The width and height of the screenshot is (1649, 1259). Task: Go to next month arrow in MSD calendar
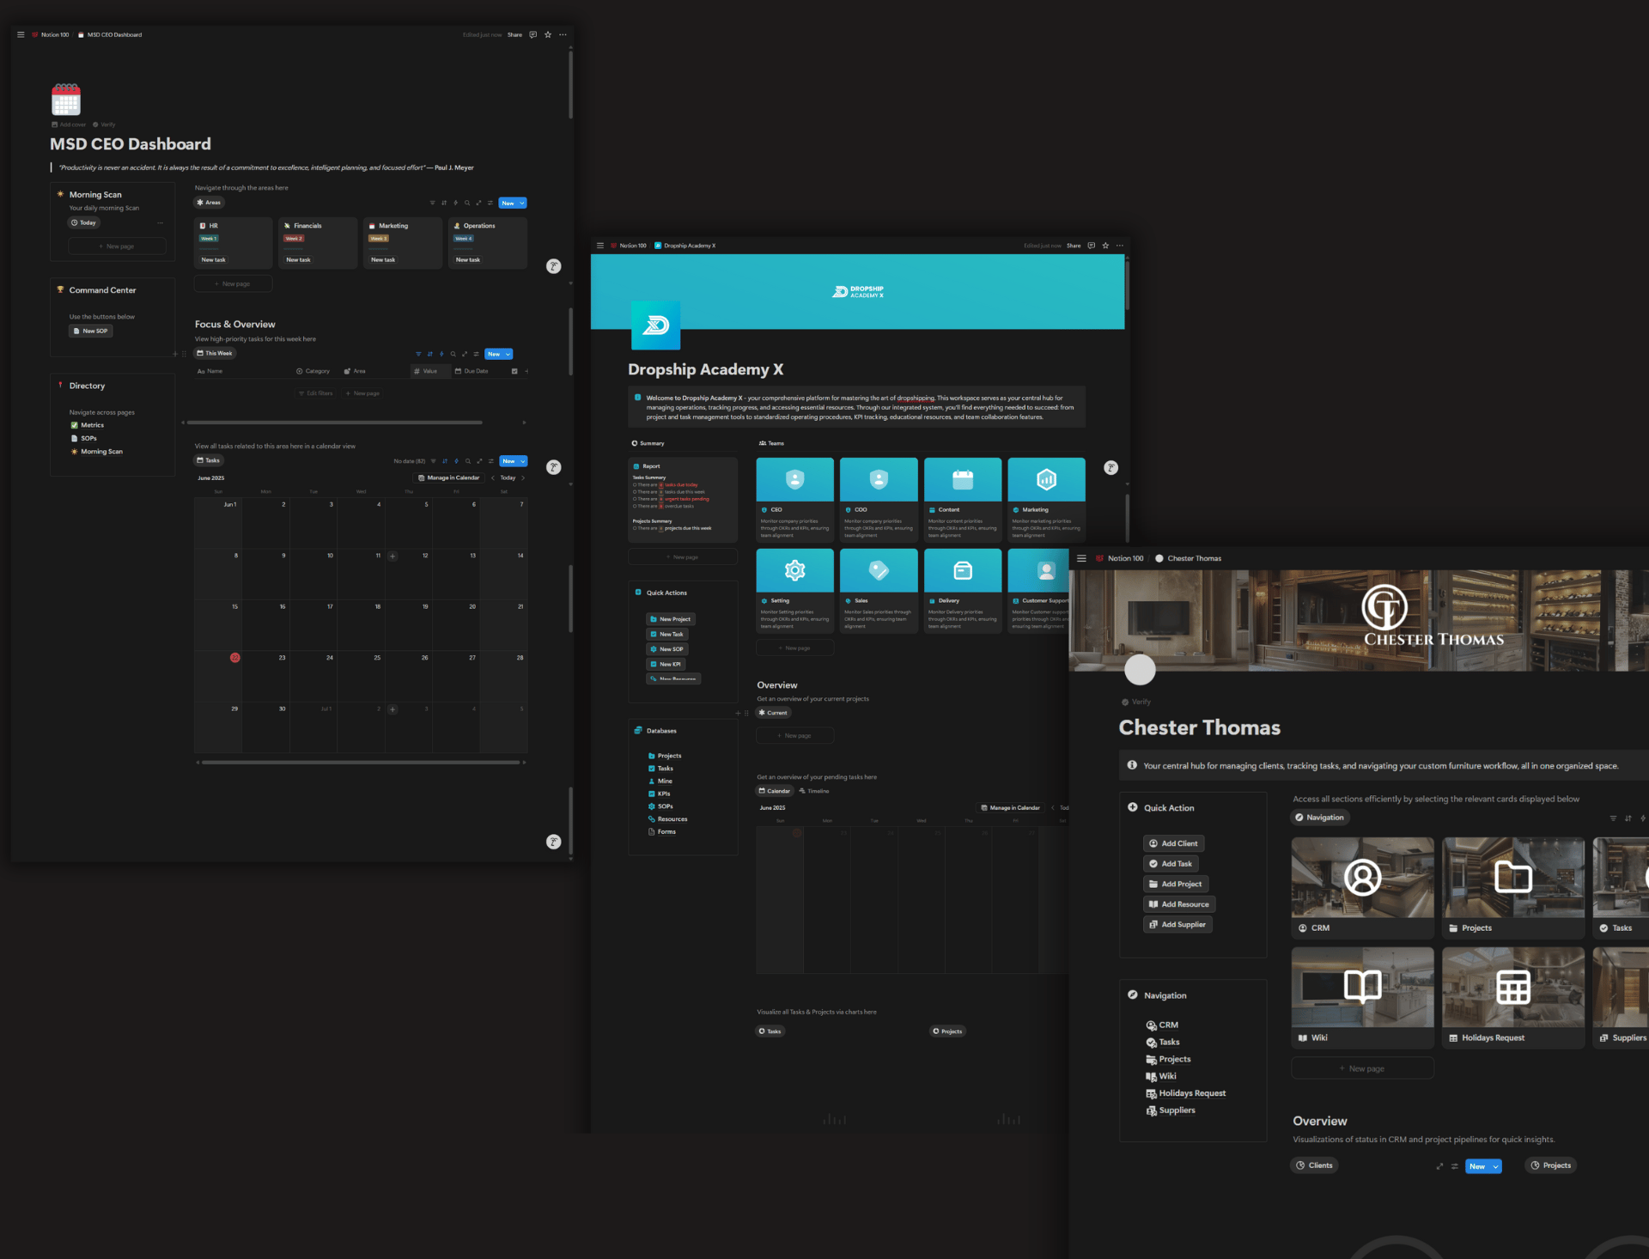click(523, 478)
